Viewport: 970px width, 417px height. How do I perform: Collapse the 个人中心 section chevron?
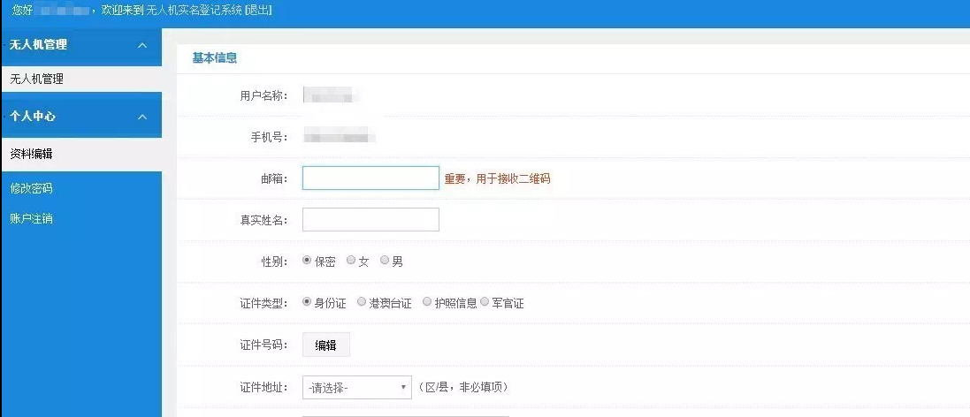point(142,117)
